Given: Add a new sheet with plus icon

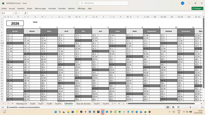Looking at the screenshot, I should point(119,103).
